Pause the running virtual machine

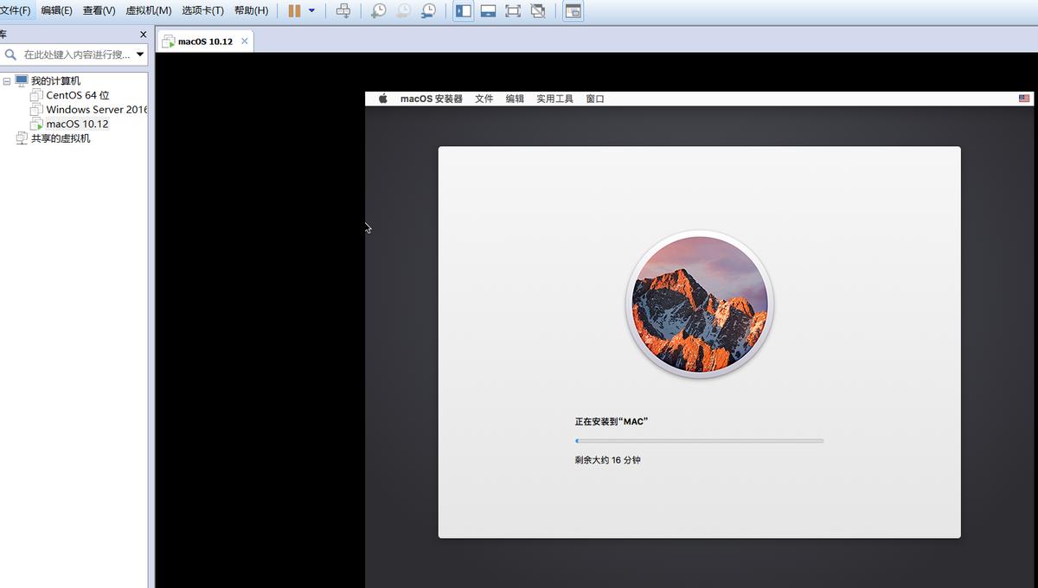(x=293, y=10)
